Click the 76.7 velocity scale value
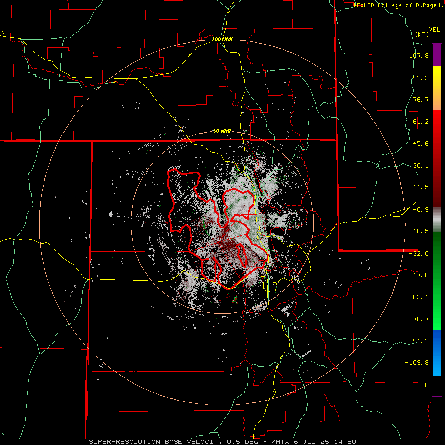 tap(421, 99)
